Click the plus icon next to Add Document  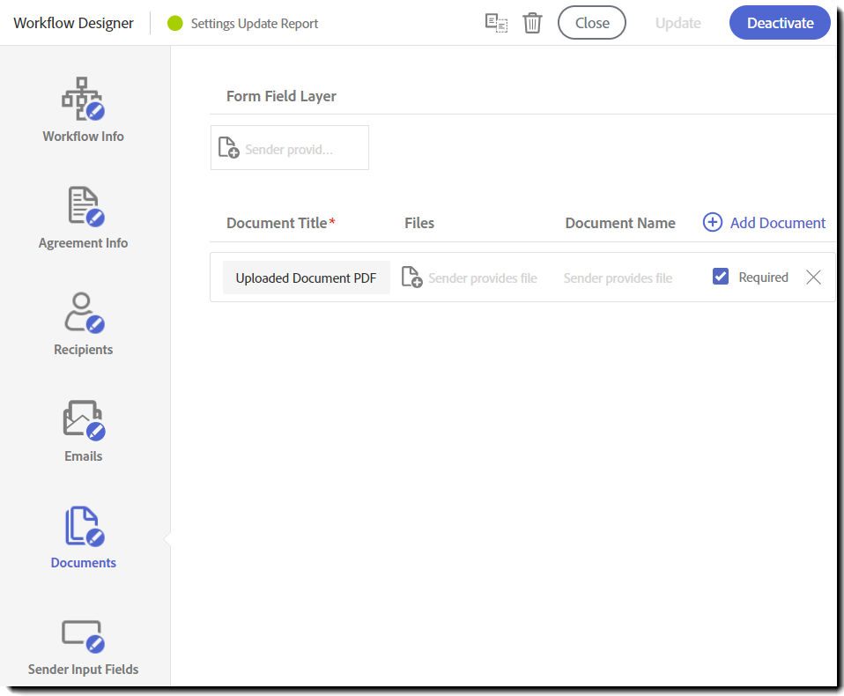pyautogui.click(x=712, y=223)
